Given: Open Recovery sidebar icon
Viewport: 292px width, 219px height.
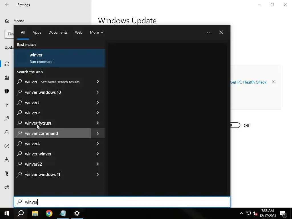Looking at the screenshot, I should click(7, 132).
